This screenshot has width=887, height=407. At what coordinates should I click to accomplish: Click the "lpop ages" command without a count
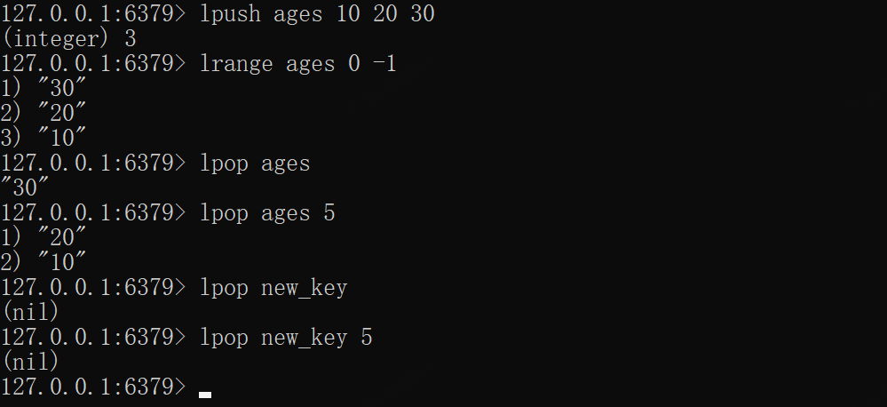click(254, 164)
